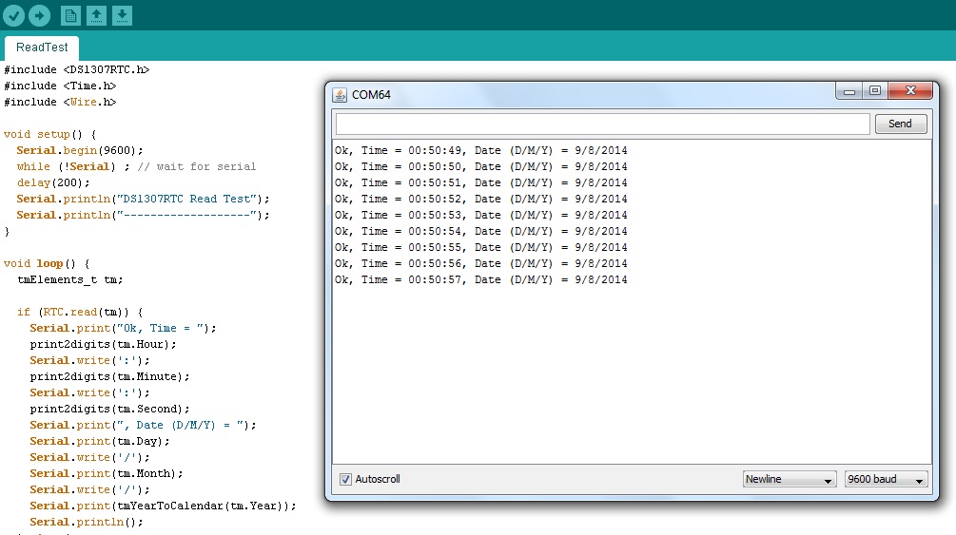The image size is (956, 535).
Task: Click the print2digits(tm.Second); line
Action: point(109,409)
